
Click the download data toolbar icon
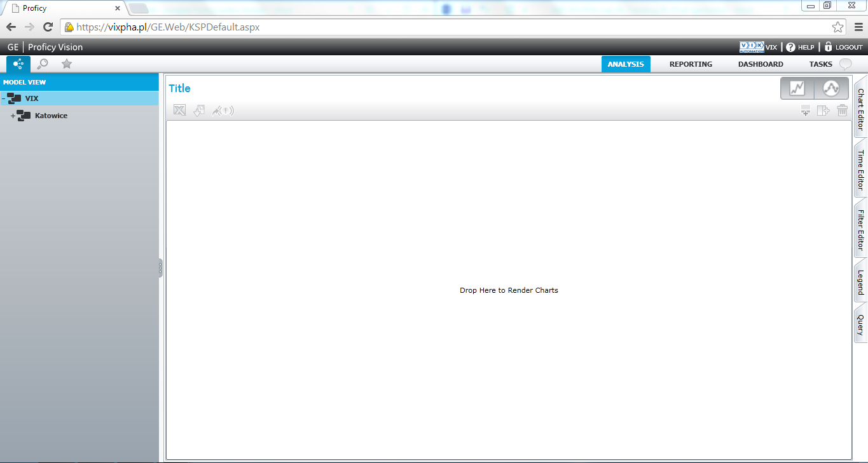[x=199, y=111]
